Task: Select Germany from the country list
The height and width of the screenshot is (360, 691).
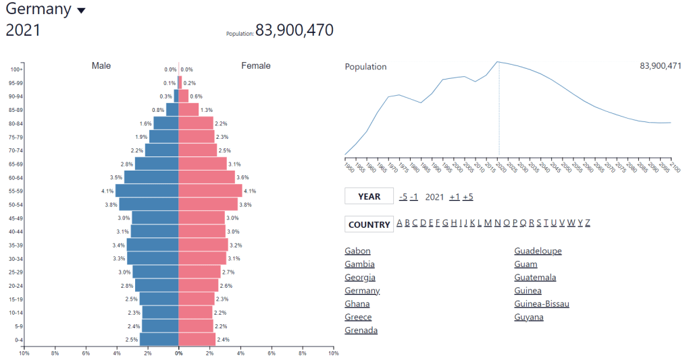Action: 362,291
